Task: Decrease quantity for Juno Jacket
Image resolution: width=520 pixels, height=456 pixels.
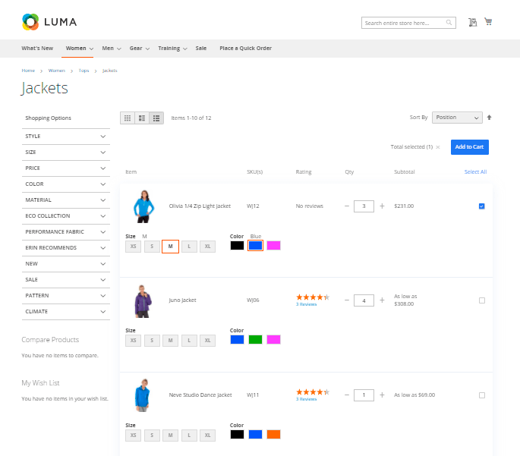Action: coord(347,300)
